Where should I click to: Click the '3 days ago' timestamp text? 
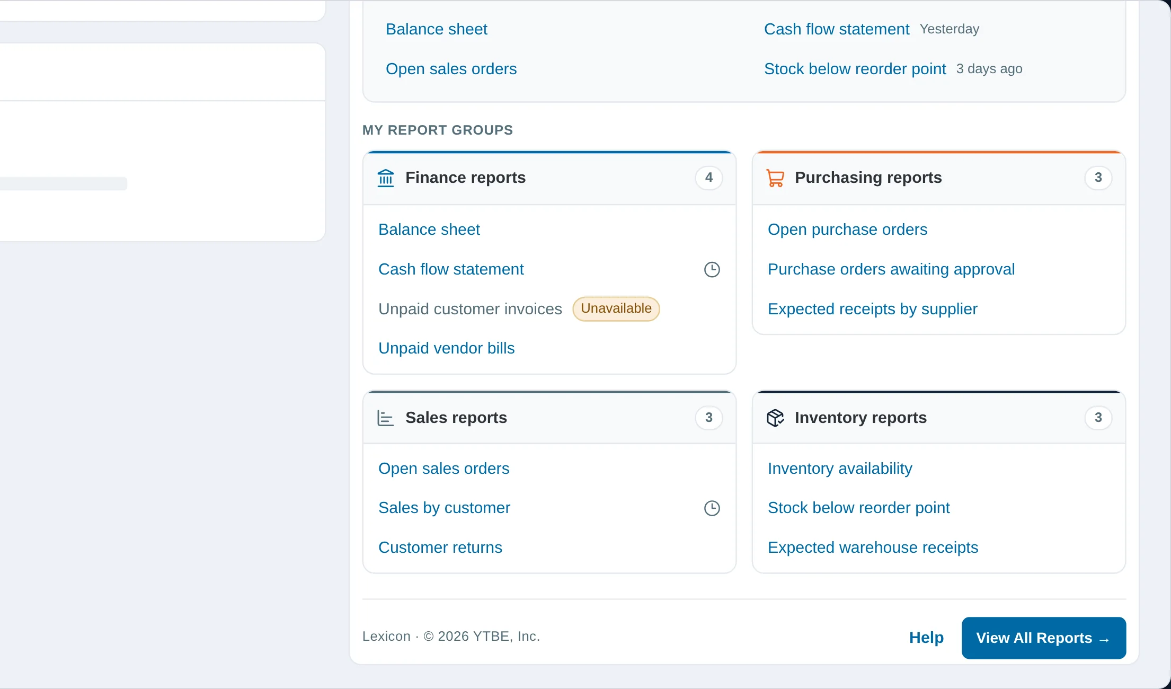989,69
